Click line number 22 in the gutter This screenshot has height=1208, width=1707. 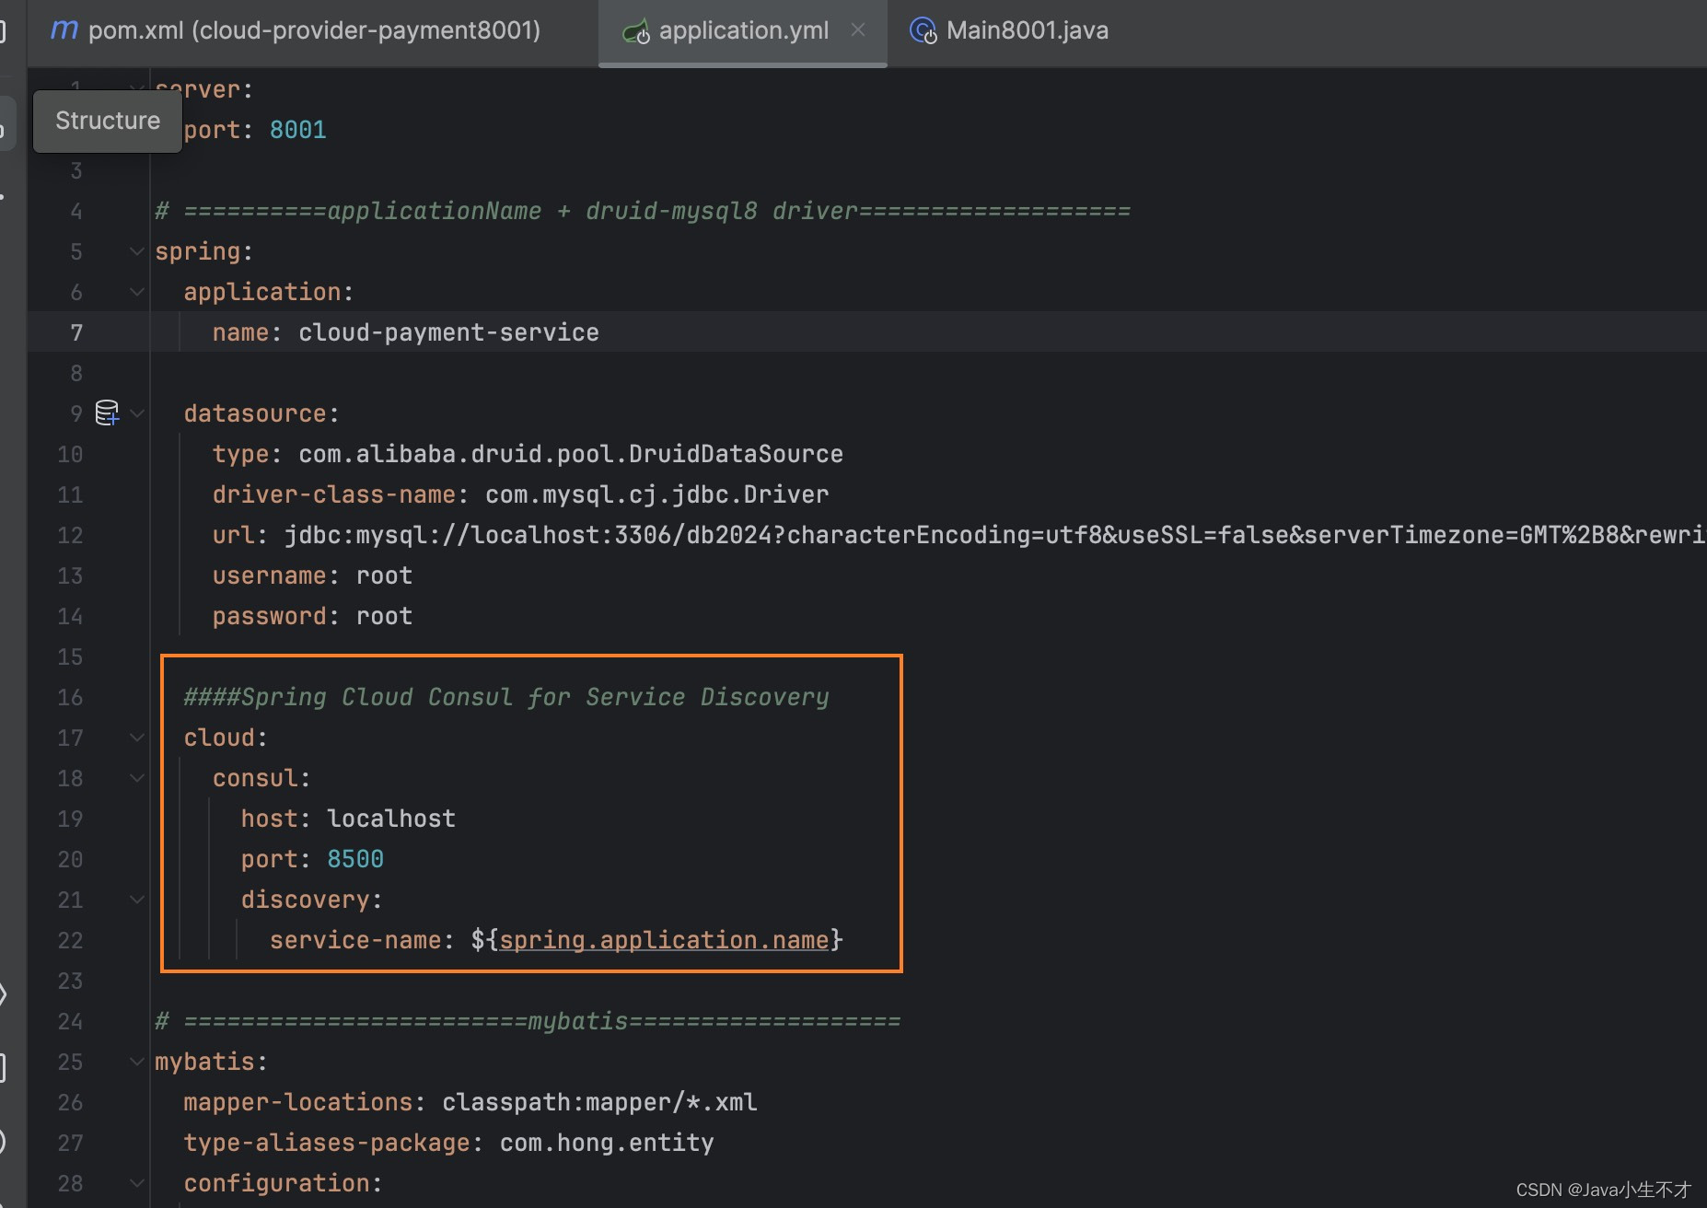pos(70,940)
